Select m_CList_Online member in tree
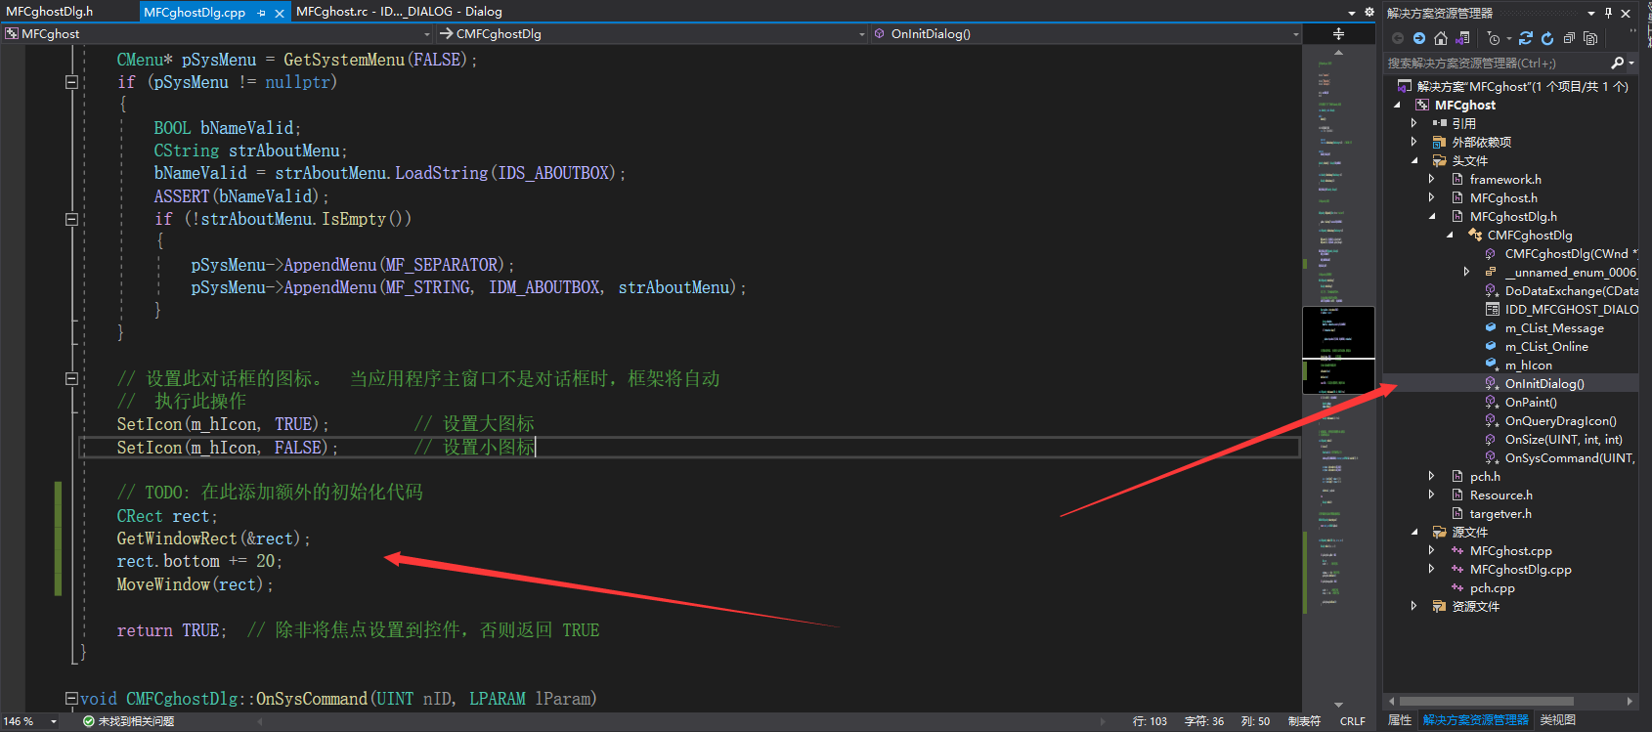Viewport: 1652px width, 732px height. [x=1546, y=347]
